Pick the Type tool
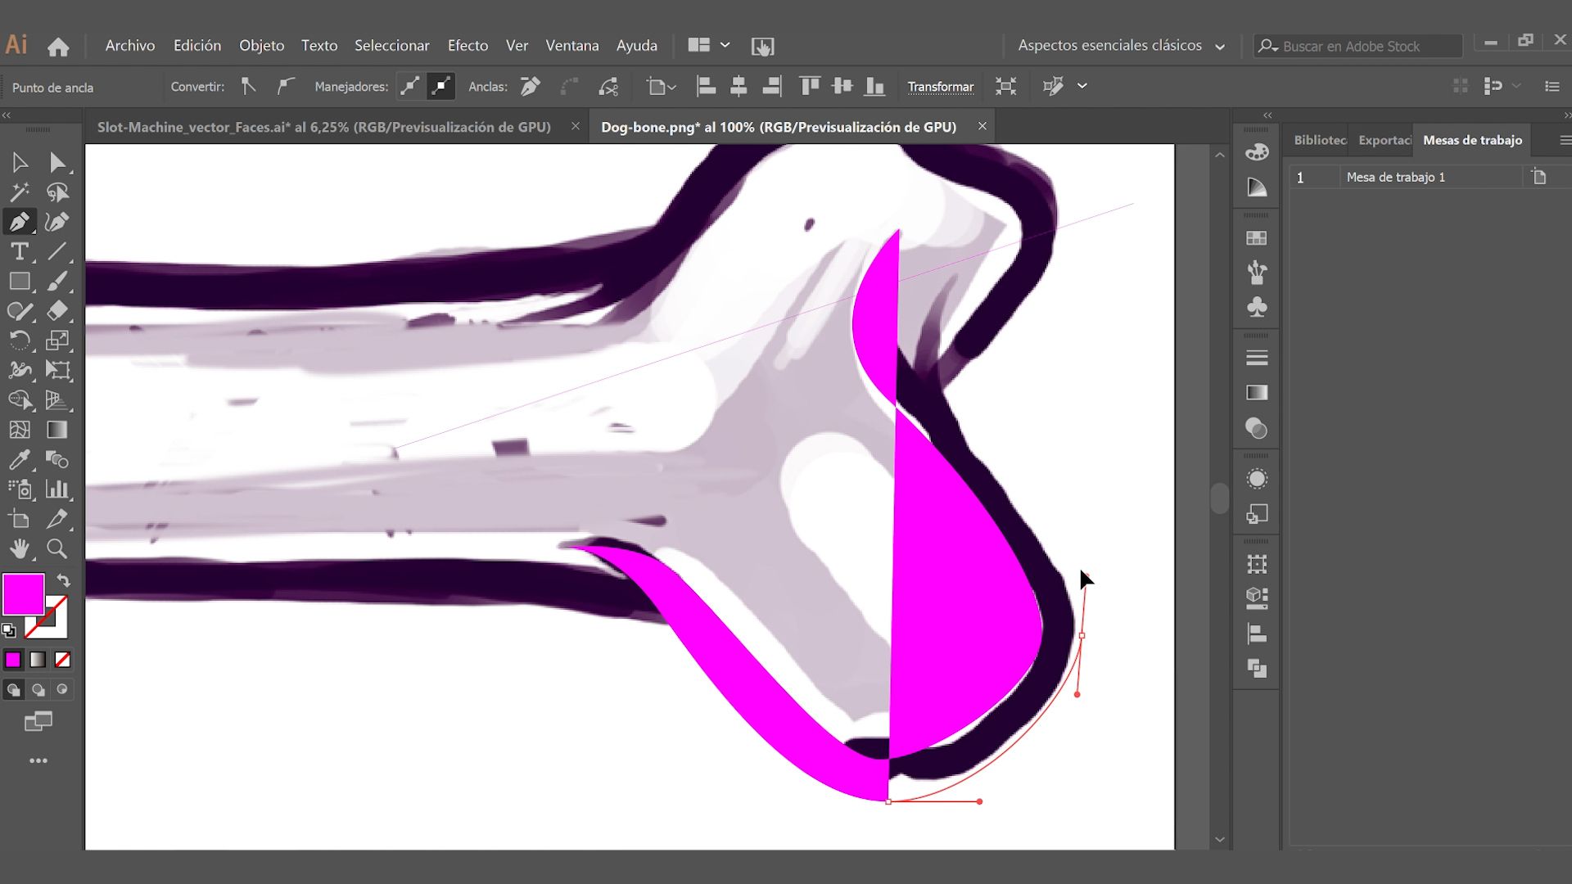Screen dimensions: 1572x884 pos(20,251)
